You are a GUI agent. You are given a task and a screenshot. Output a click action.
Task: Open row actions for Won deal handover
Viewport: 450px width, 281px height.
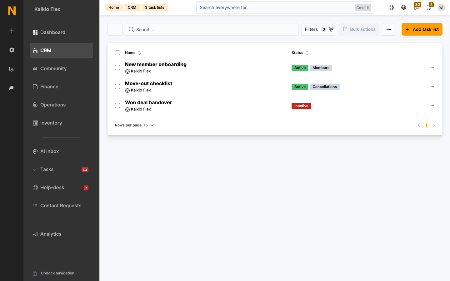tap(431, 106)
